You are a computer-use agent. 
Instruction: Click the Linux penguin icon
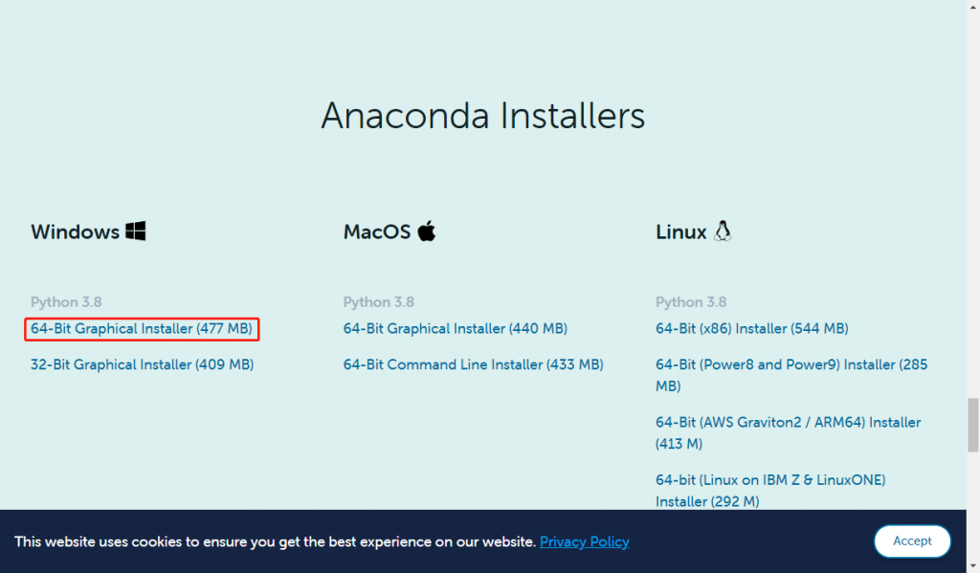pyautogui.click(x=723, y=231)
